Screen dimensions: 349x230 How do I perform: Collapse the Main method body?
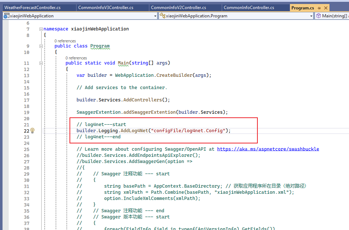[41, 63]
